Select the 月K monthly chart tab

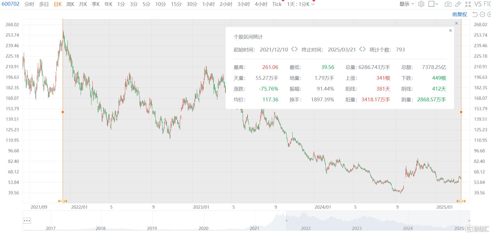(83, 4)
